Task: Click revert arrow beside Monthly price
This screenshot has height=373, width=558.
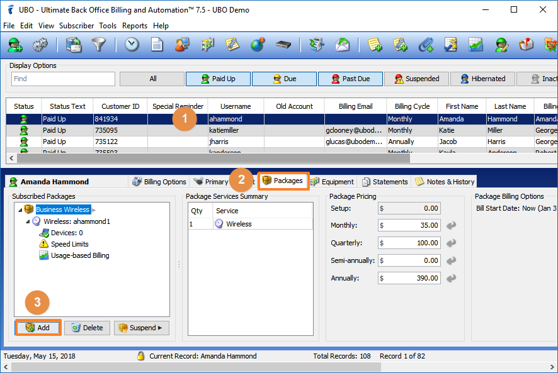Action: (x=451, y=225)
